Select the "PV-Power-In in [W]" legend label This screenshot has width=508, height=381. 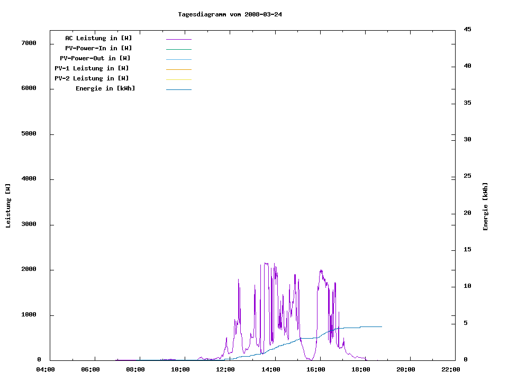coord(98,48)
